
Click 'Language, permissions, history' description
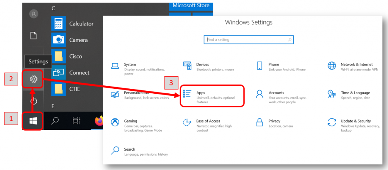coord(146,154)
